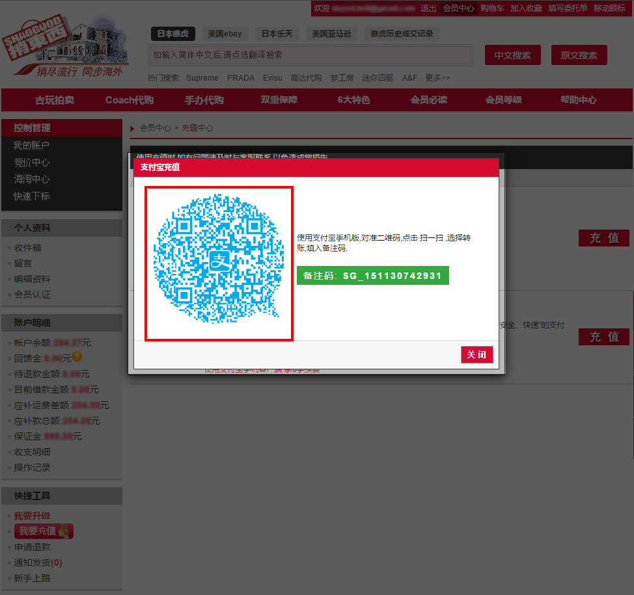Click the 退出 logout link
Screen dimensions: 634x595
coord(428,8)
